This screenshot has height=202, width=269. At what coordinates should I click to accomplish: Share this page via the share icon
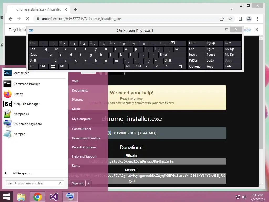coord(222,19)
